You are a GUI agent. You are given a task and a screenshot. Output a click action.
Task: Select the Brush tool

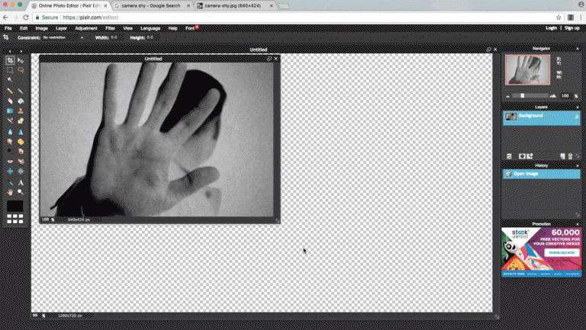click(x=21, y=91)
